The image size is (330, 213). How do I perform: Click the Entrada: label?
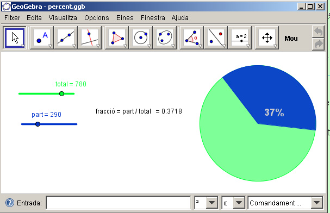click(29, 203)
